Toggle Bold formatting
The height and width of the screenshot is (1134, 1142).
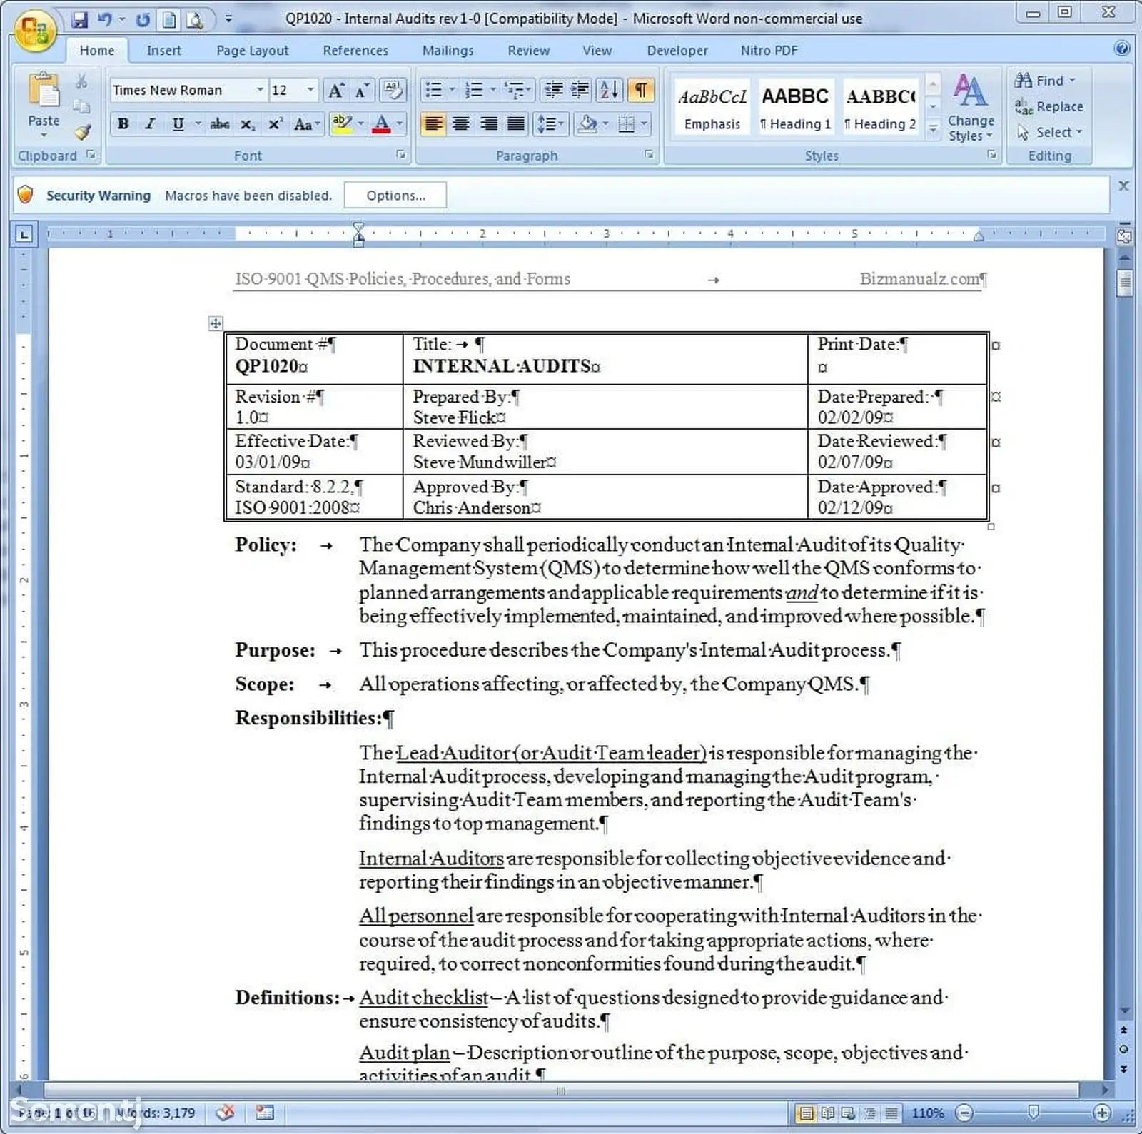point(123,124)
